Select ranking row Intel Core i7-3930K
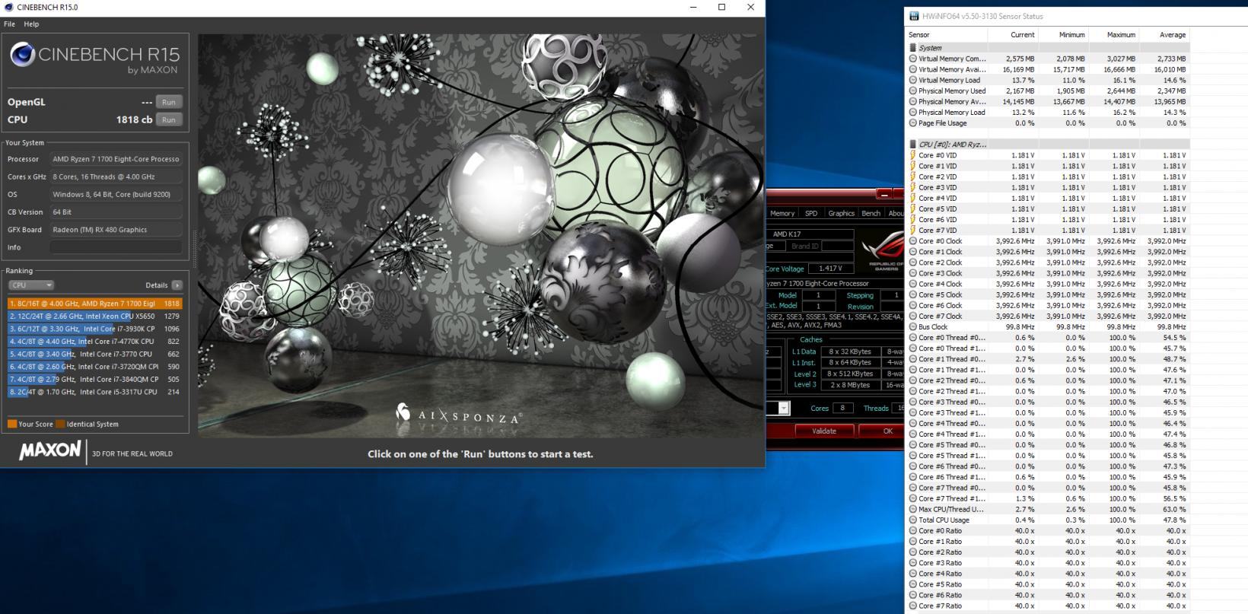This screenshot has height=614, width=1248. (x=95, y=329)
